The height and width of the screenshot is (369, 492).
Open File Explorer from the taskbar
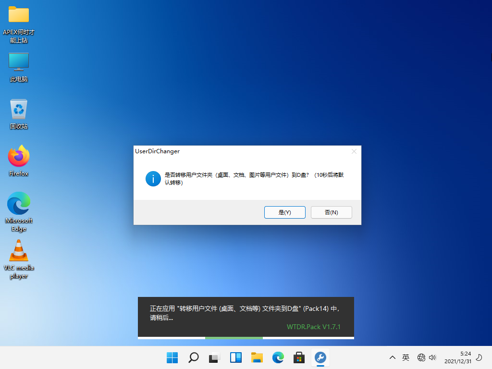[x=257, y=357]
